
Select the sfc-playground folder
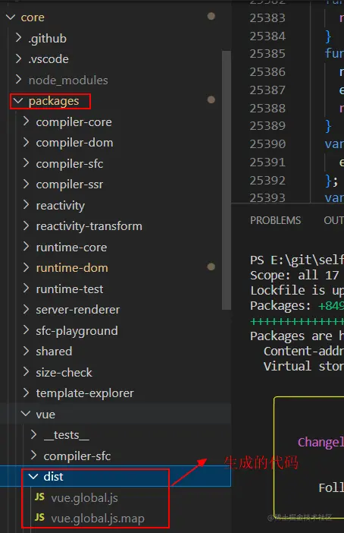click(77, 331)
